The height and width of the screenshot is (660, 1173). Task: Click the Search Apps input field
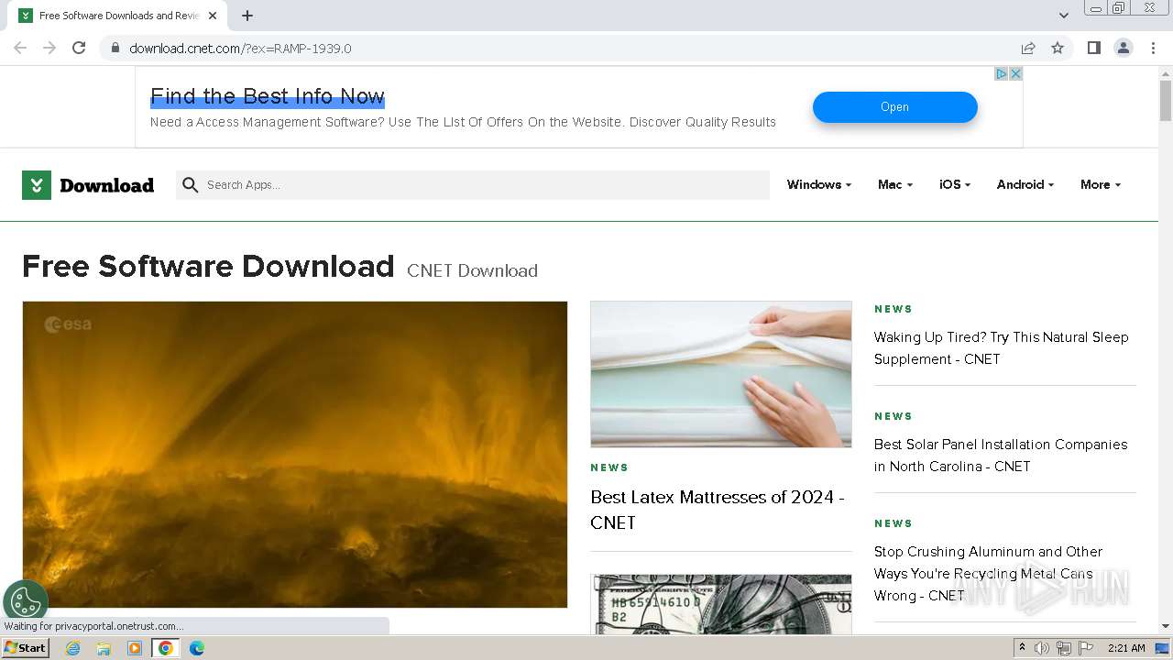(473, 185)
